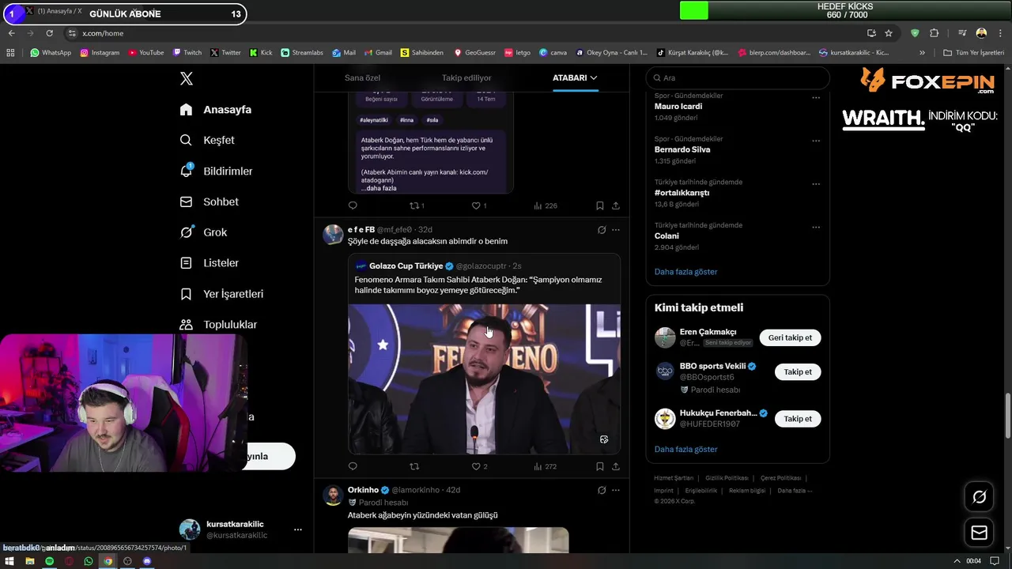Open the X logo home icon

point(187,78)
